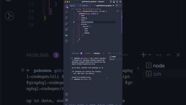Click feedback icon beside the notifications bell
This screenshot has width=186, height=105.
point(117,104)
